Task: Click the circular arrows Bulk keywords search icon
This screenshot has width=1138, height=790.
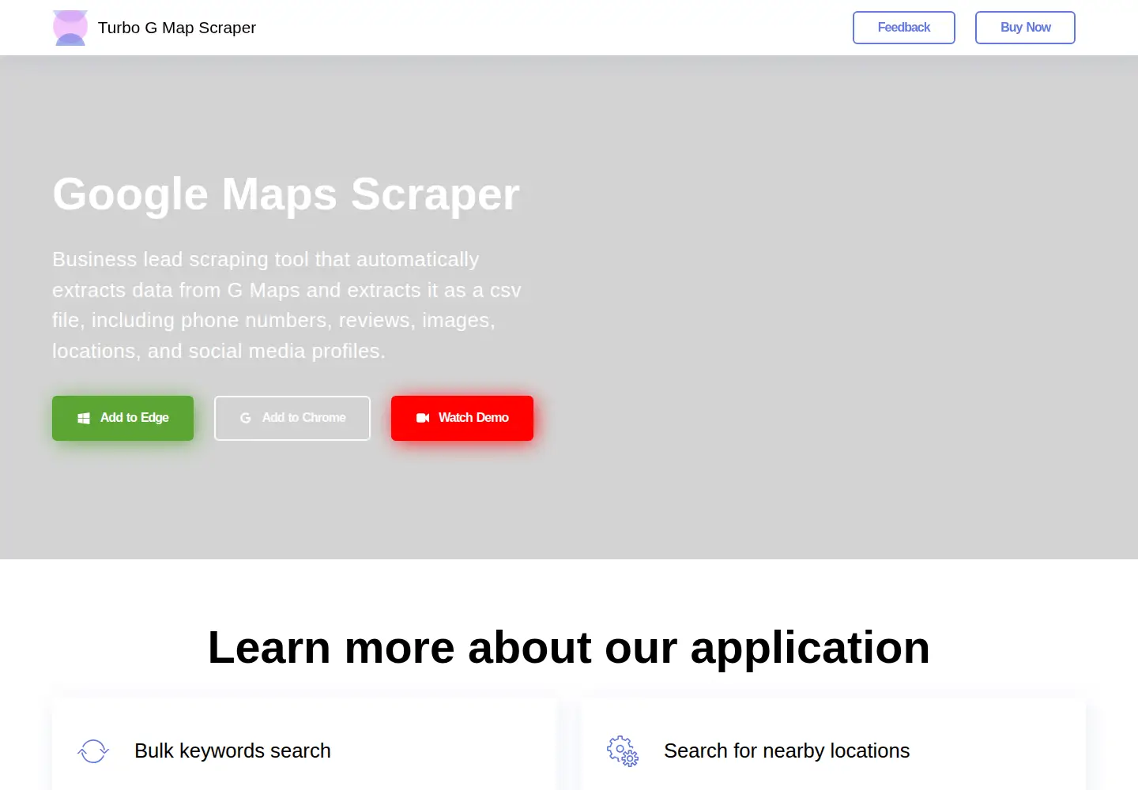Action: point(93,751)
